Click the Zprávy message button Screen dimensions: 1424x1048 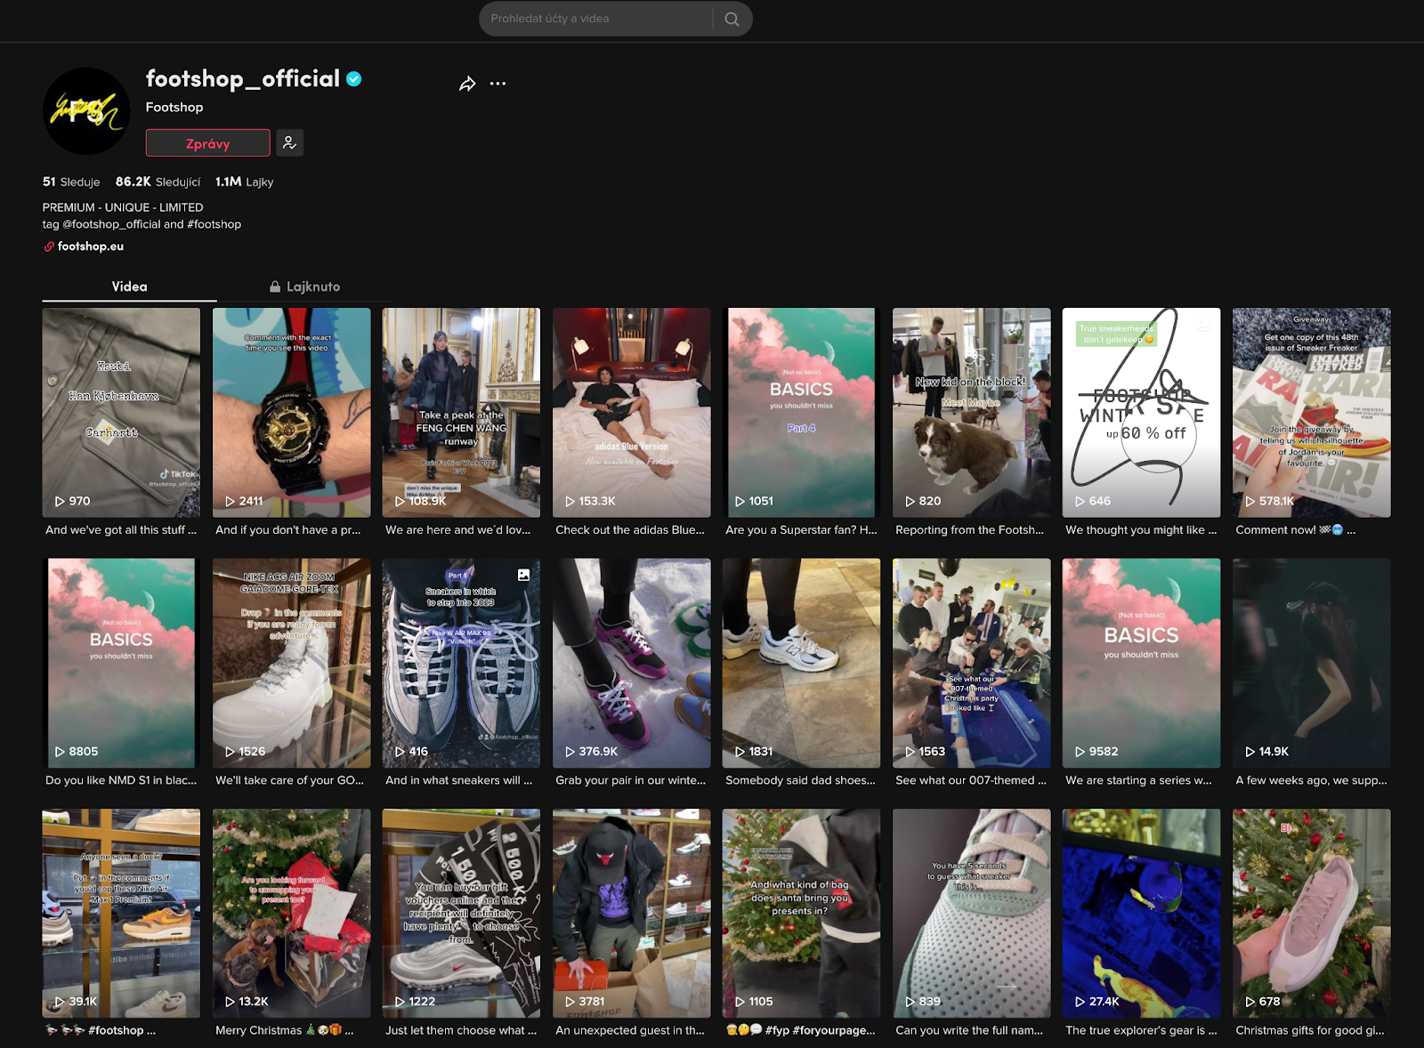click(x=207, y=143)
